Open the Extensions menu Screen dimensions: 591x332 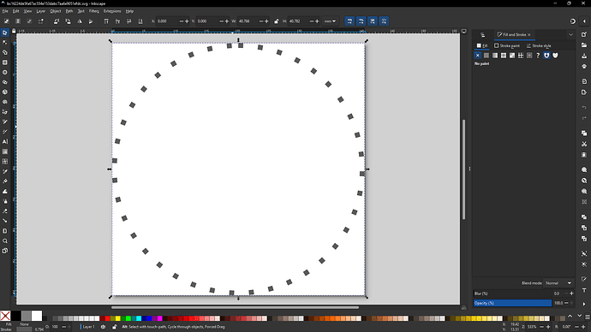pos(112,11)
